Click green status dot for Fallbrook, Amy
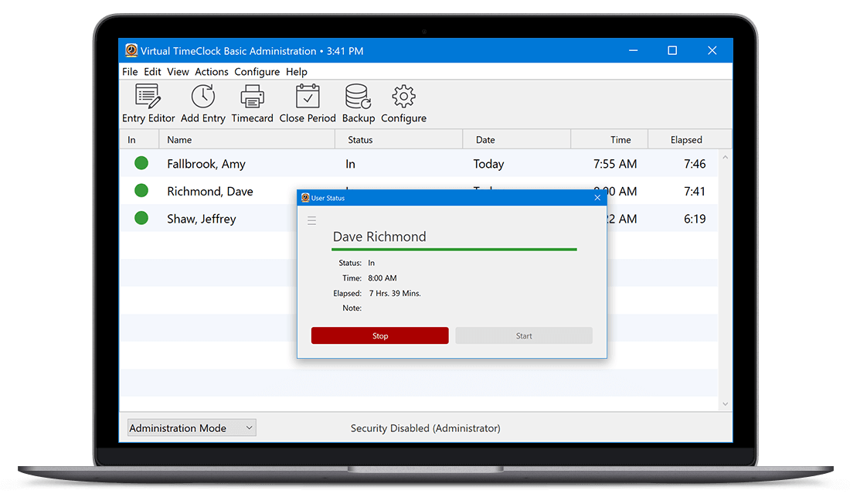The width and height of the screenshot is (850, 504). click(x=141, y=163)
